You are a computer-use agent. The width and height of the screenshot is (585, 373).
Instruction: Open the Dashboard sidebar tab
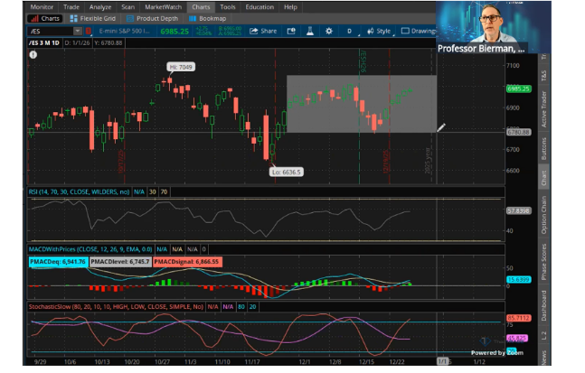(x=543, y=305)
